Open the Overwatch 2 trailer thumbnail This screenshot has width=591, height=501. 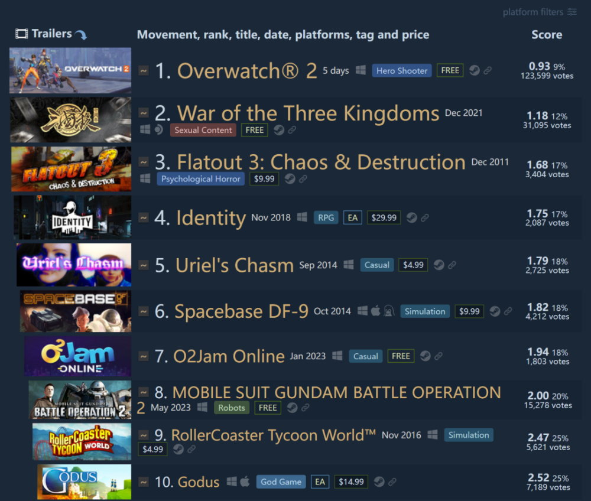[x=70, y=70]
